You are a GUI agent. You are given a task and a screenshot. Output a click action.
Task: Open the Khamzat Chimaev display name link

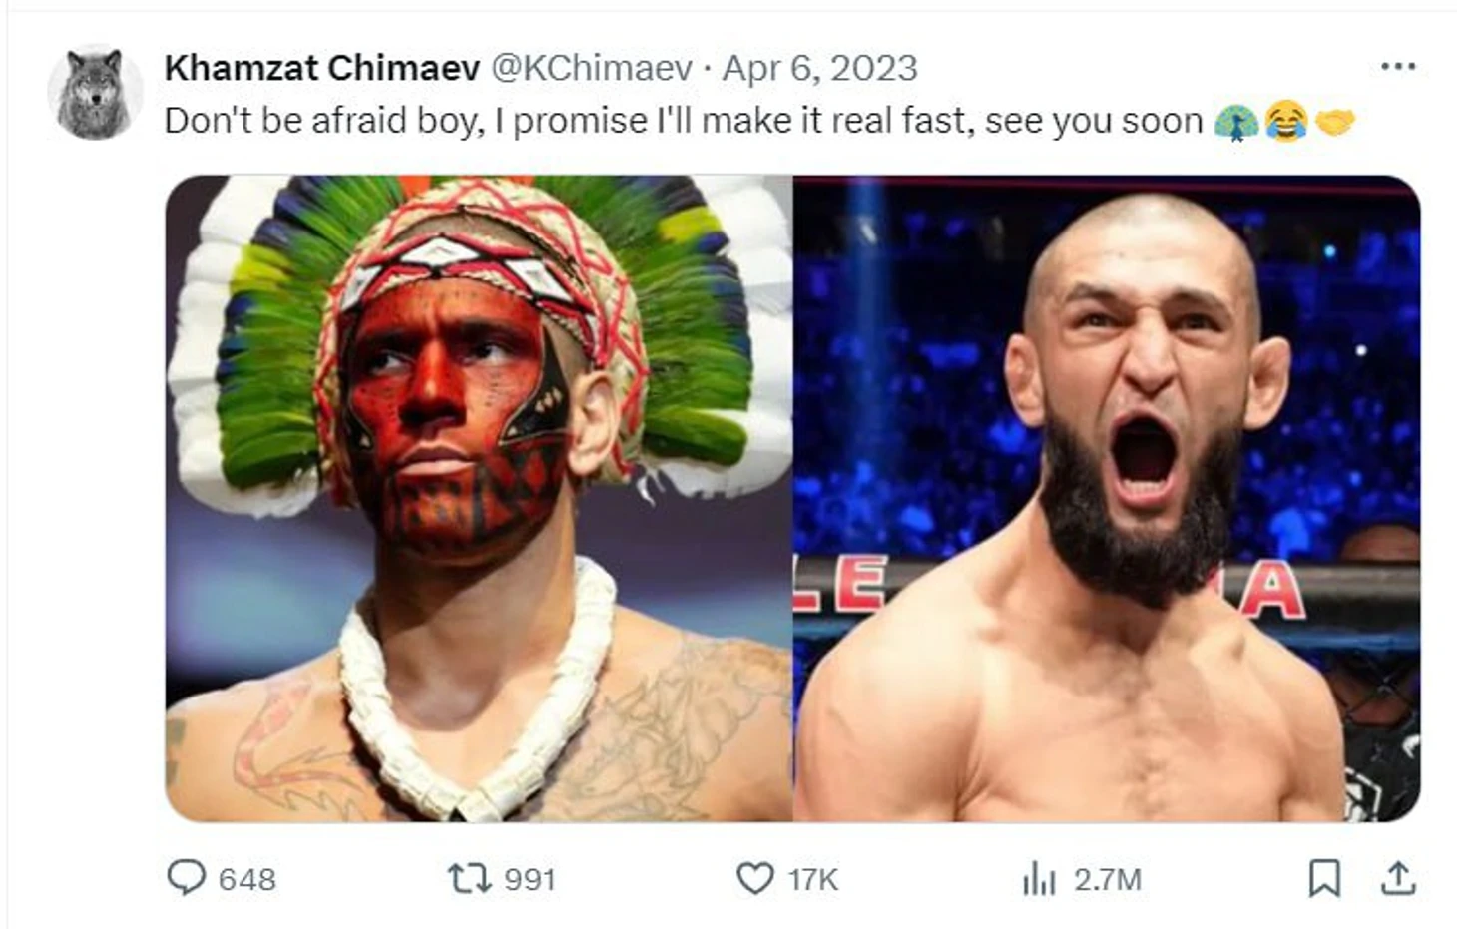[321, 68]
